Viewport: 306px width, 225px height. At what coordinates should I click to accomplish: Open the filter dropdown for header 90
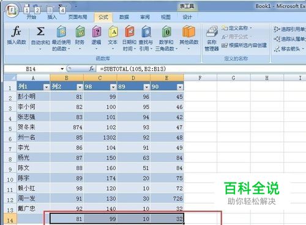180,87
